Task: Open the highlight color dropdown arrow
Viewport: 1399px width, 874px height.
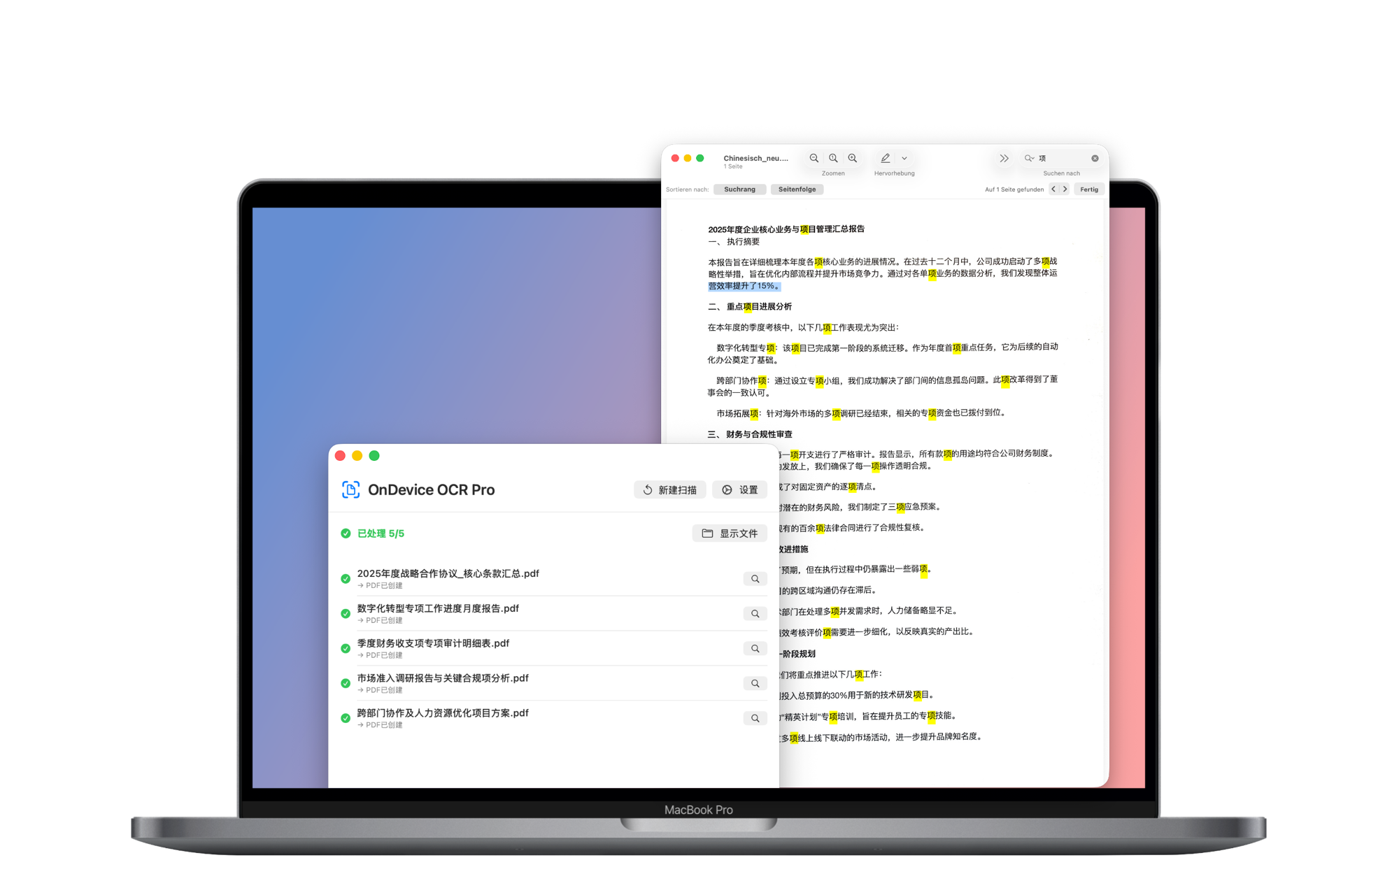Action: [904, 158]
